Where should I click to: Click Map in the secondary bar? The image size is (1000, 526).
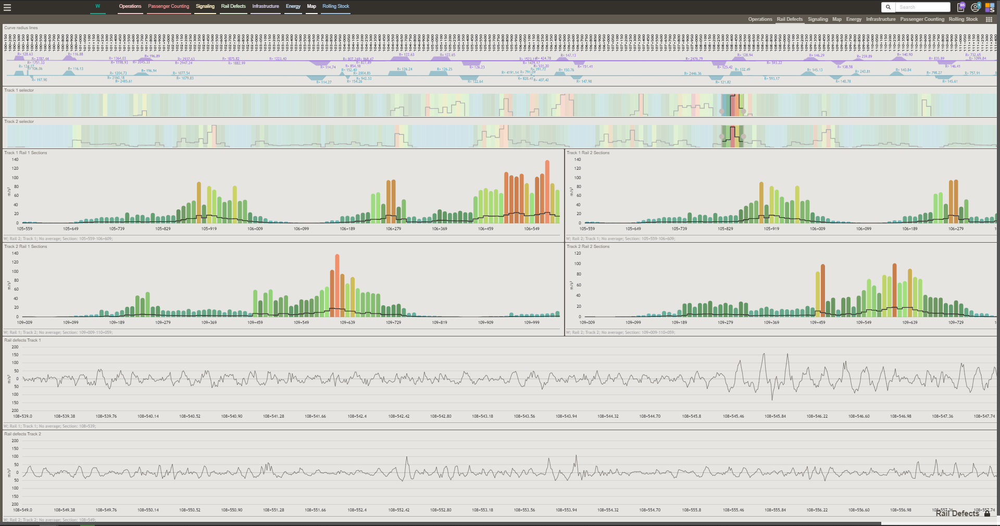pos(837,19)
